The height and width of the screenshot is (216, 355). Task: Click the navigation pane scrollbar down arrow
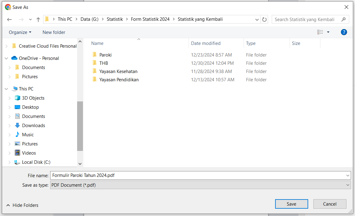pos(80,164)
